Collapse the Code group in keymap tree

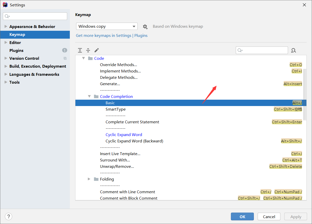point(83,58)
